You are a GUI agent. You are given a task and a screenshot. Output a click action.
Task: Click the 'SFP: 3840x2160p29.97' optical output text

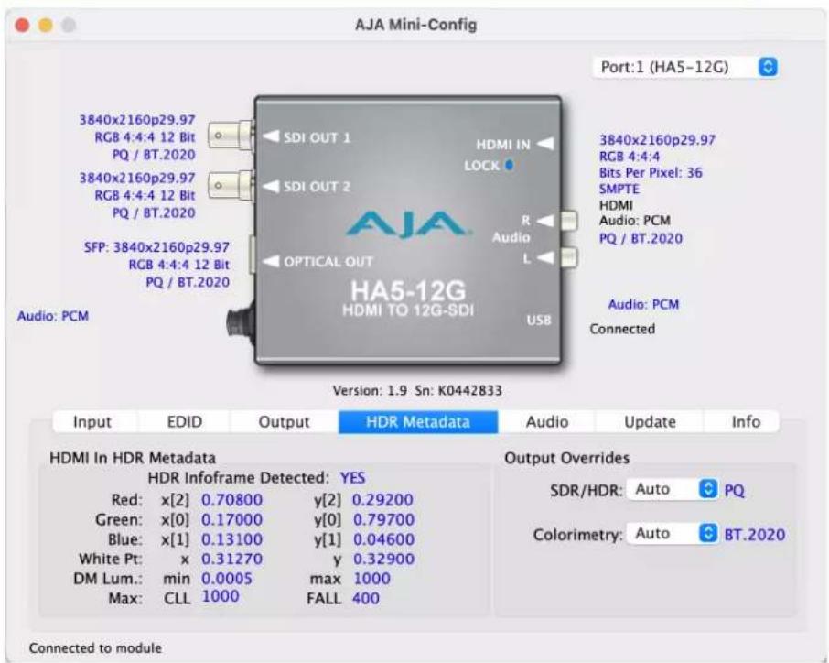tap(156, 247)
